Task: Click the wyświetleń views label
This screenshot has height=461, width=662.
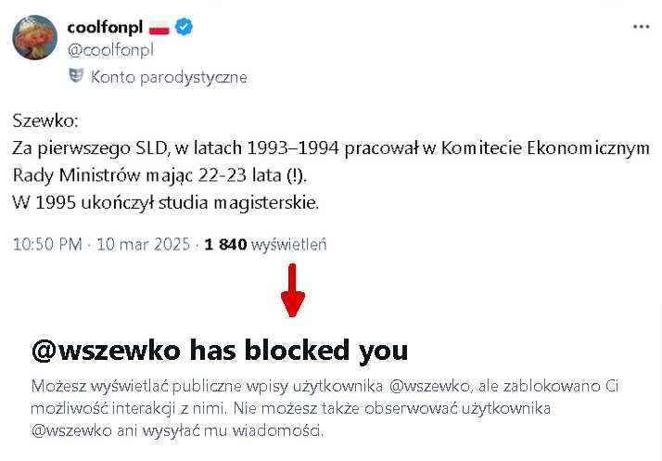Action: click(x=289, y=245)
